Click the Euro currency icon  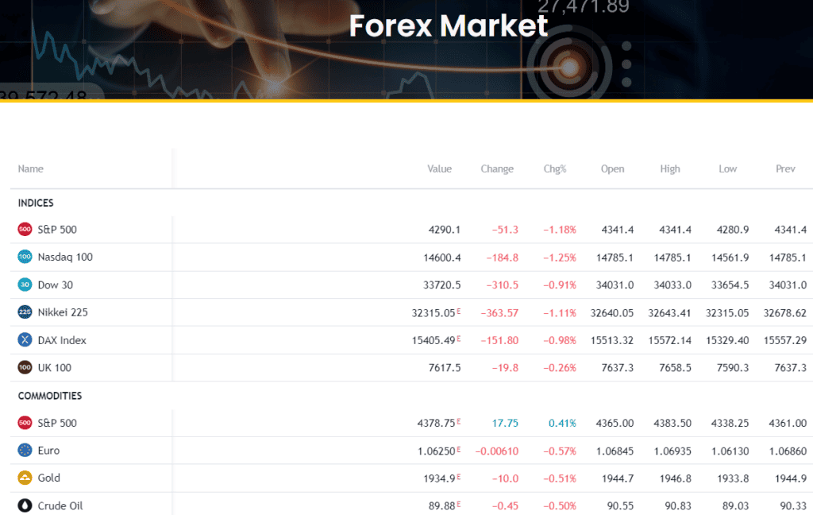[x=25, y=451]
